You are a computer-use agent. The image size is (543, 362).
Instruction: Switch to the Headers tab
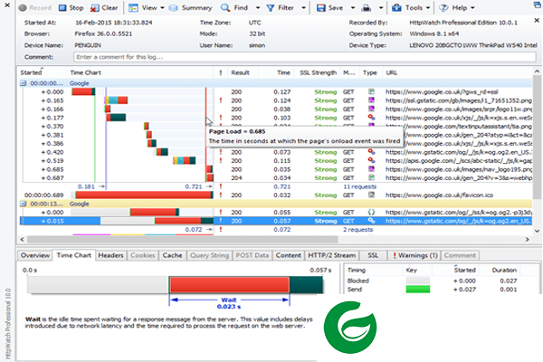[110, 255]
